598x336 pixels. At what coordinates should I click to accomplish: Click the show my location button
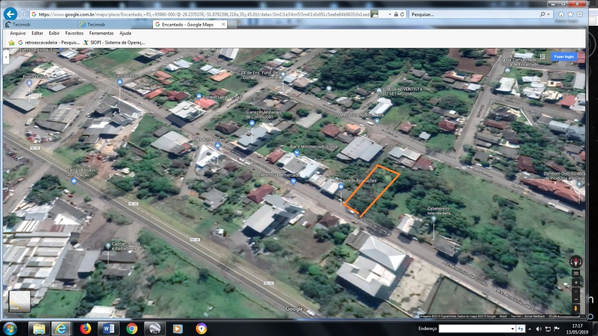(576, 282)
